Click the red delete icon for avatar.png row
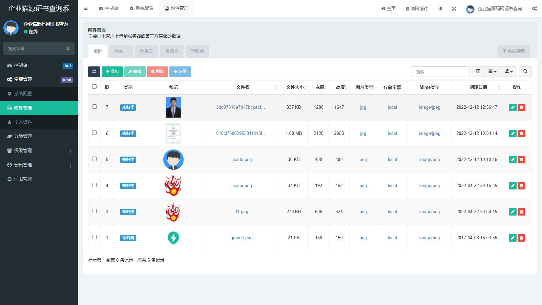The width and height of the screenshot is (542, 305). click(x=521, y=186)
